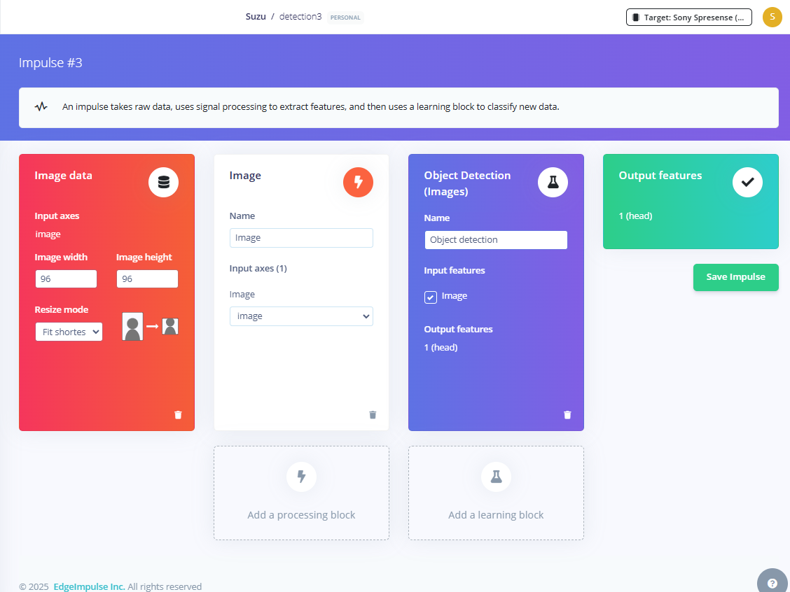The width and height of the screenshot is (790, 592).
Task: Click the lightning bolt icon in Image block
Action: 358,183
